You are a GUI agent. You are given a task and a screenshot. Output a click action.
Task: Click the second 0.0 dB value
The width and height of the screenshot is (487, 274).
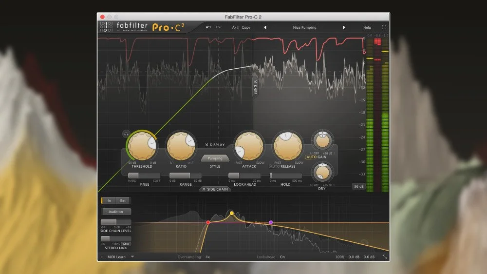[369, 257]
